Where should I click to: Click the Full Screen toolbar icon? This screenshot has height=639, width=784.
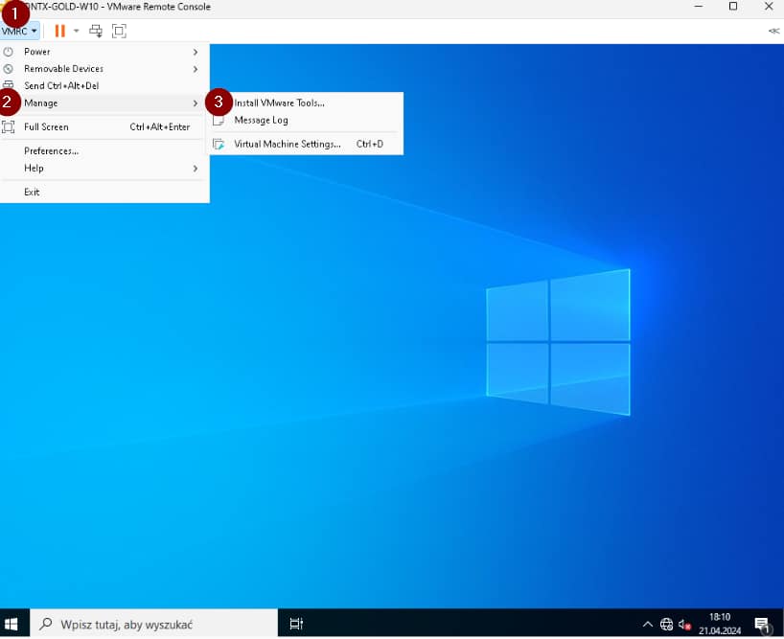click(x=119, y=31)
